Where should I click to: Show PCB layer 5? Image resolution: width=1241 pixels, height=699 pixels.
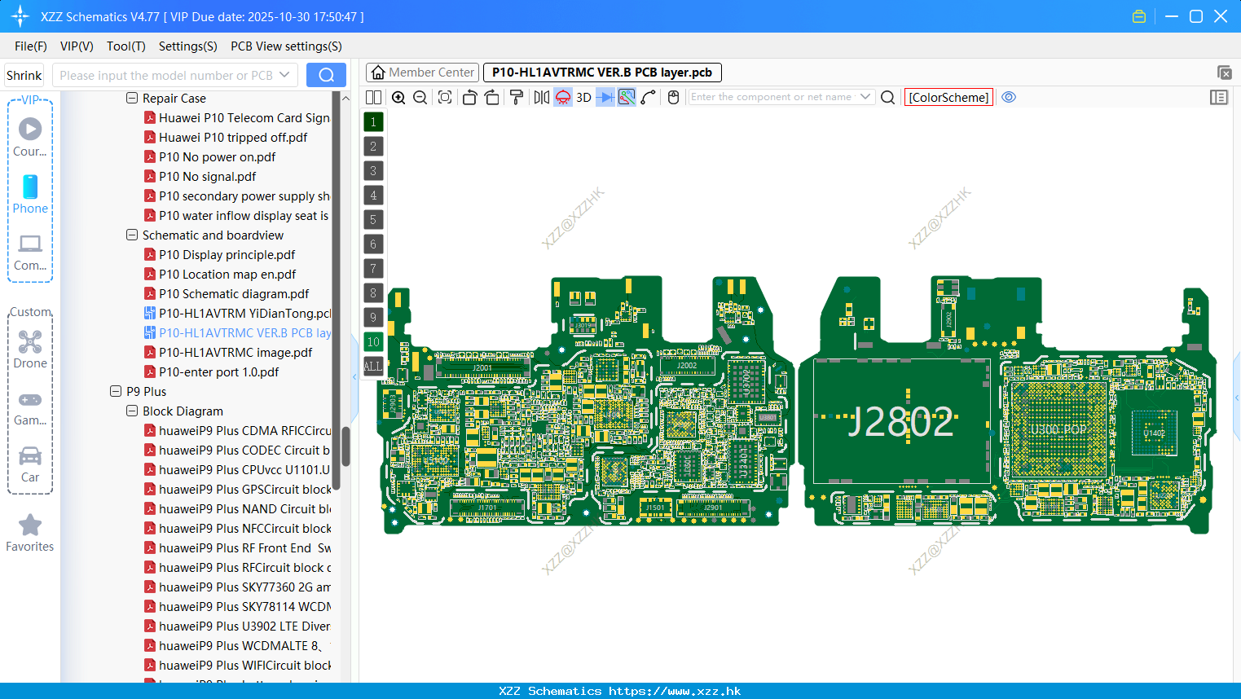pyautogui.click(x=373, y=219)
